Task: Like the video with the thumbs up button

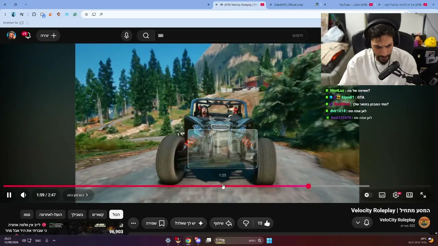Action: (264, 223)
